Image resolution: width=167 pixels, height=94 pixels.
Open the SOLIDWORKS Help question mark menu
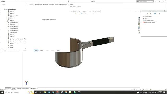158,1
